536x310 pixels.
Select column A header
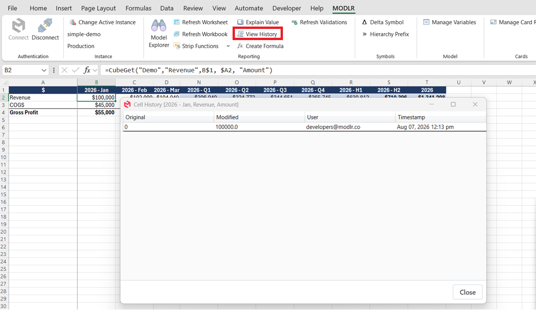point(43,83)
